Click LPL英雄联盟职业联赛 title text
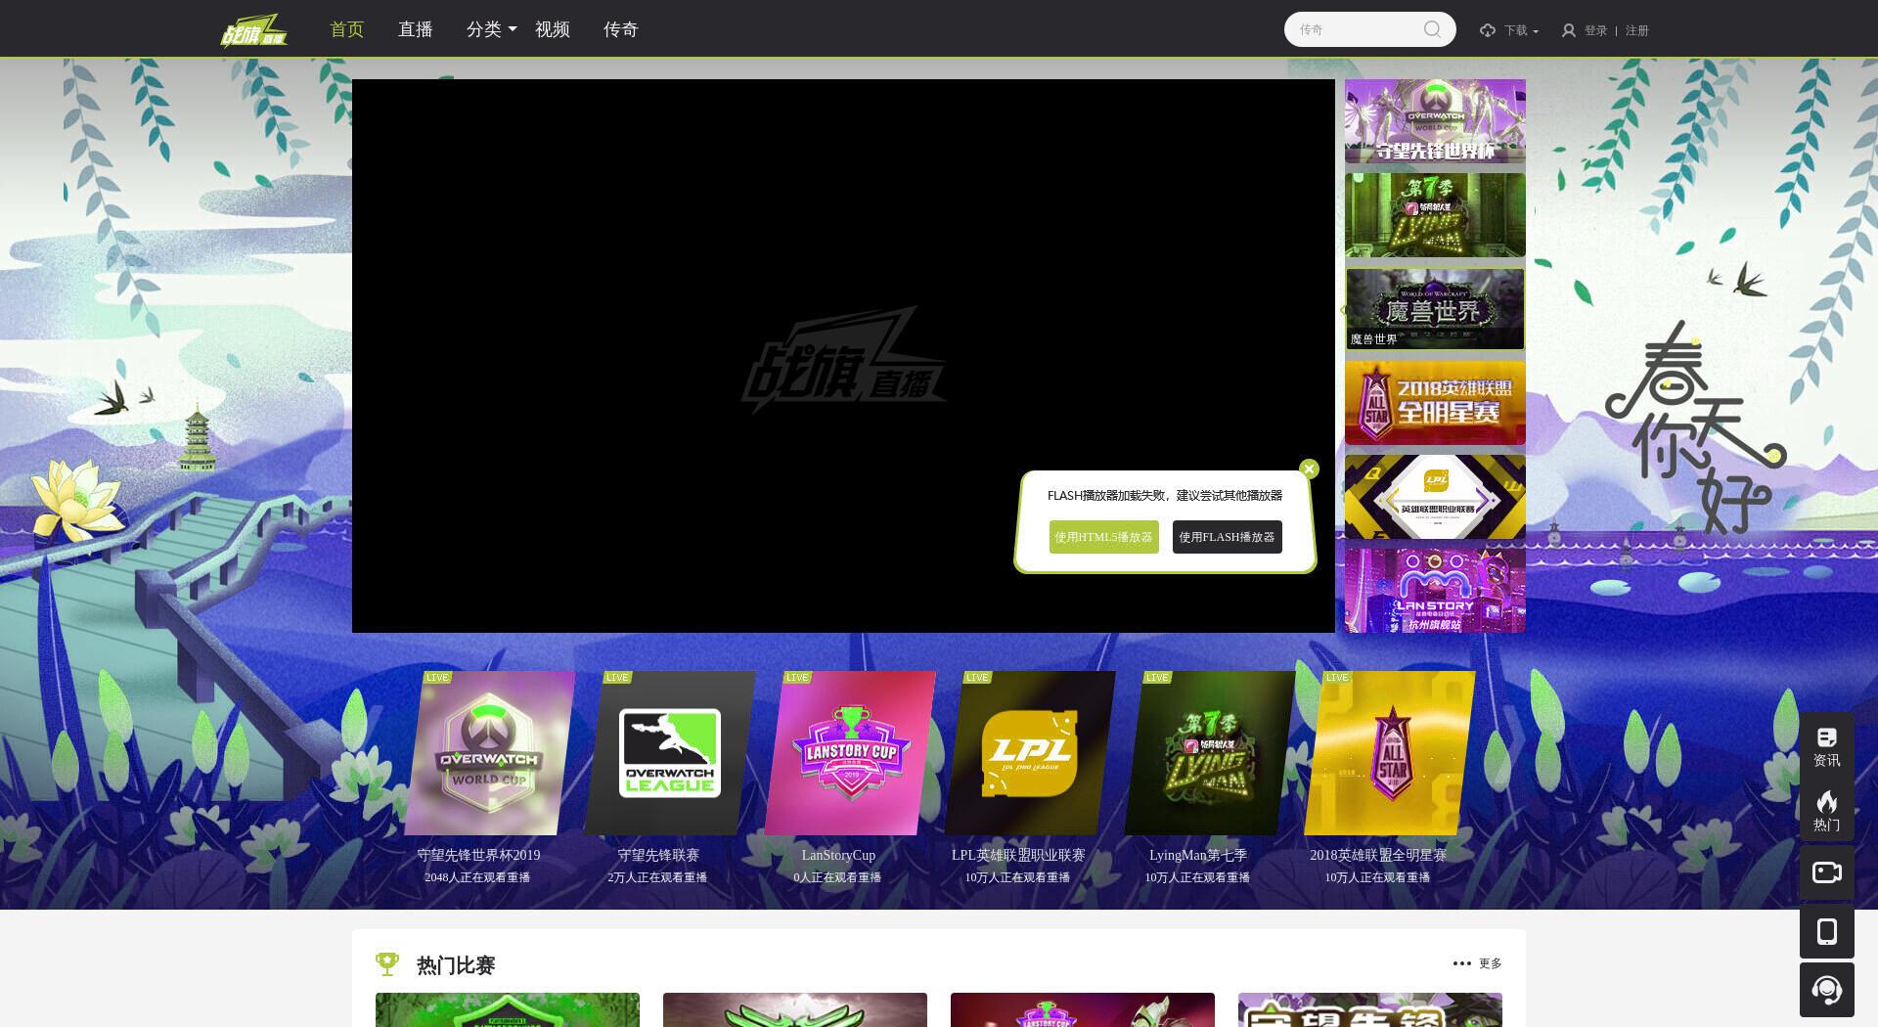Image resolution: width=1878 pixels, height=1027 pixels. (1018, 855)
